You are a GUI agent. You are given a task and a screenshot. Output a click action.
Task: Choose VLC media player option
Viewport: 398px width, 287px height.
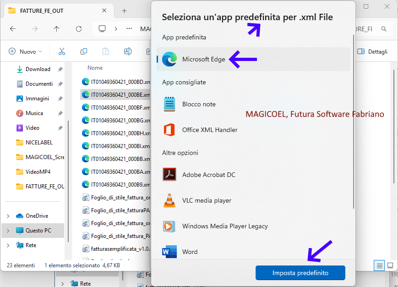pos(253,200)
